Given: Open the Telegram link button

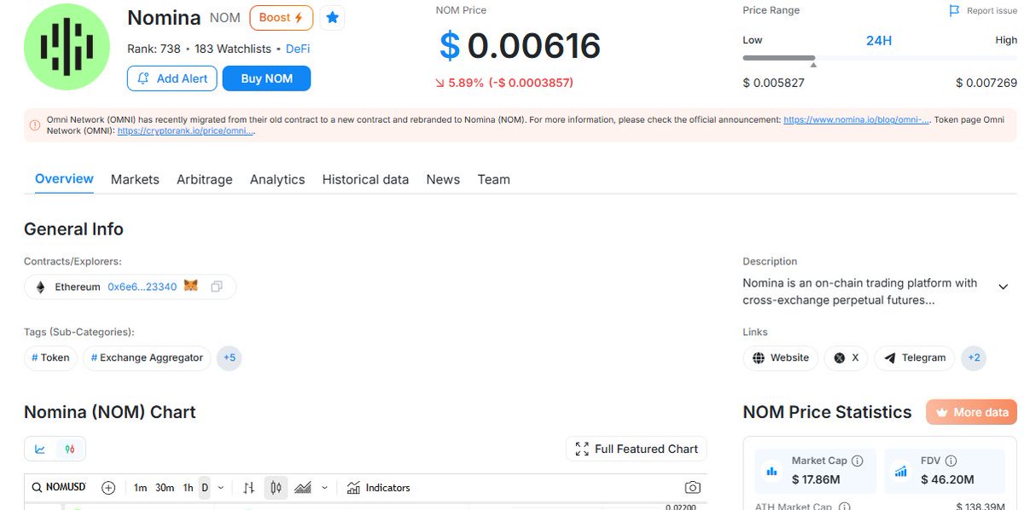Looking at the screenshot, I should (x=915, y=358).
